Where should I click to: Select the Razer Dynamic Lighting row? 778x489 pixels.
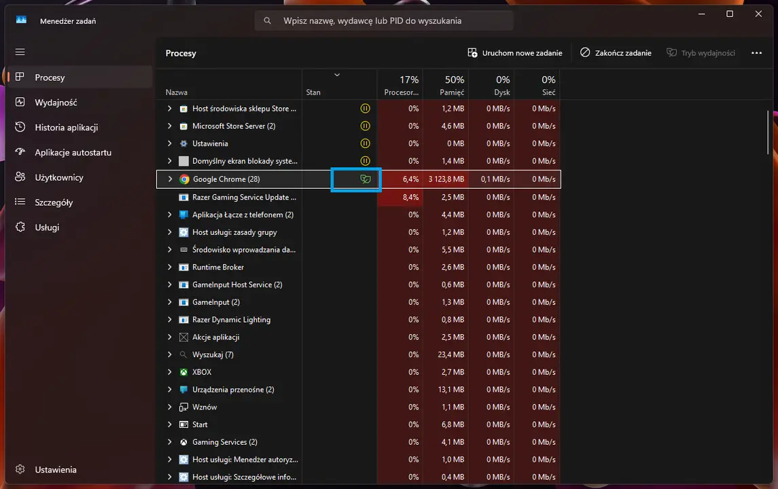(x=359, y=320)
